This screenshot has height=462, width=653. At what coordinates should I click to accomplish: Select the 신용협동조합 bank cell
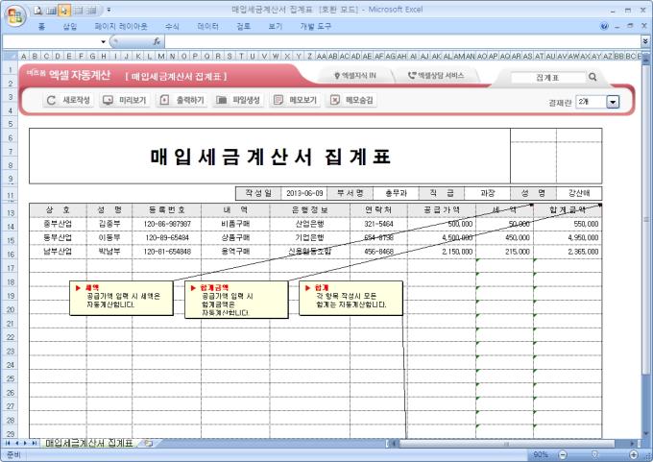click(310, 252)
